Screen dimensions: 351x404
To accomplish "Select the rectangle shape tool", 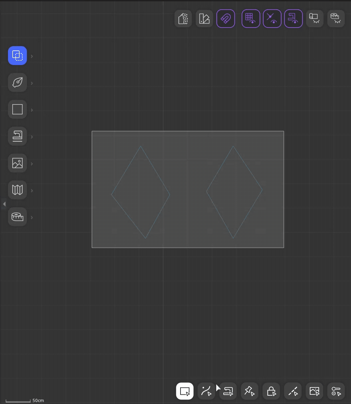I will [x=17, y=109].
